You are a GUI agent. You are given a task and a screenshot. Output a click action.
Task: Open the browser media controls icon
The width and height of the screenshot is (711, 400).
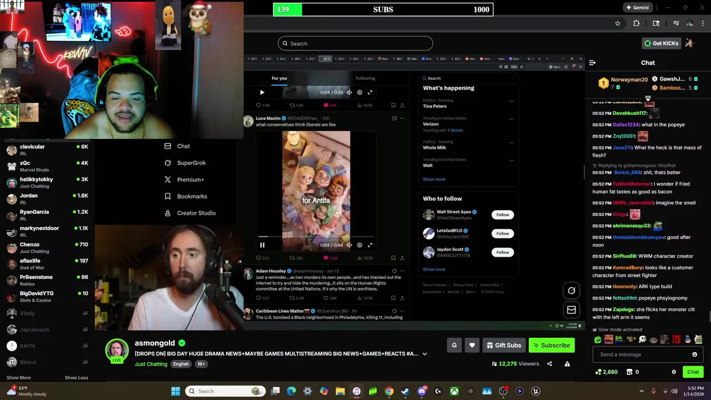675,23
